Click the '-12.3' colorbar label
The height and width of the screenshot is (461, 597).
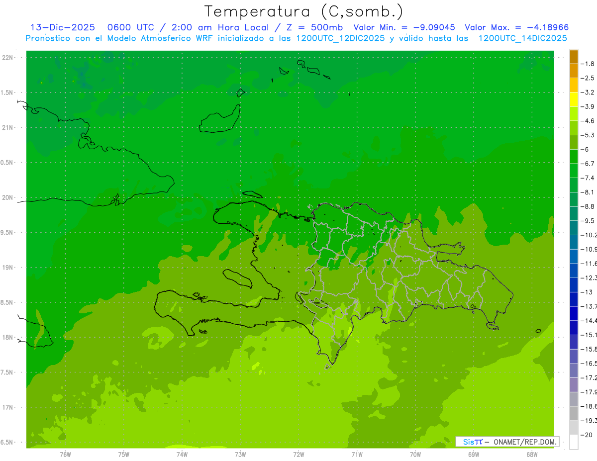tap(589, 277)
